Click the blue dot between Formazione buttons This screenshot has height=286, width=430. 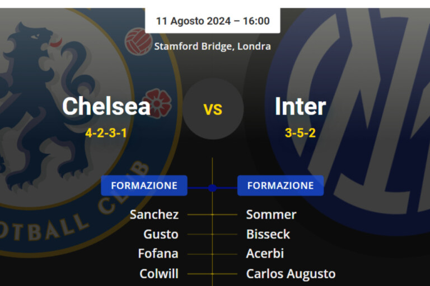[212, 188]
